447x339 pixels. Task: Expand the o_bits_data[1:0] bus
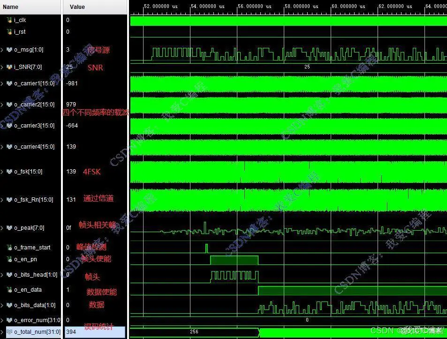(x=2, y=305)
